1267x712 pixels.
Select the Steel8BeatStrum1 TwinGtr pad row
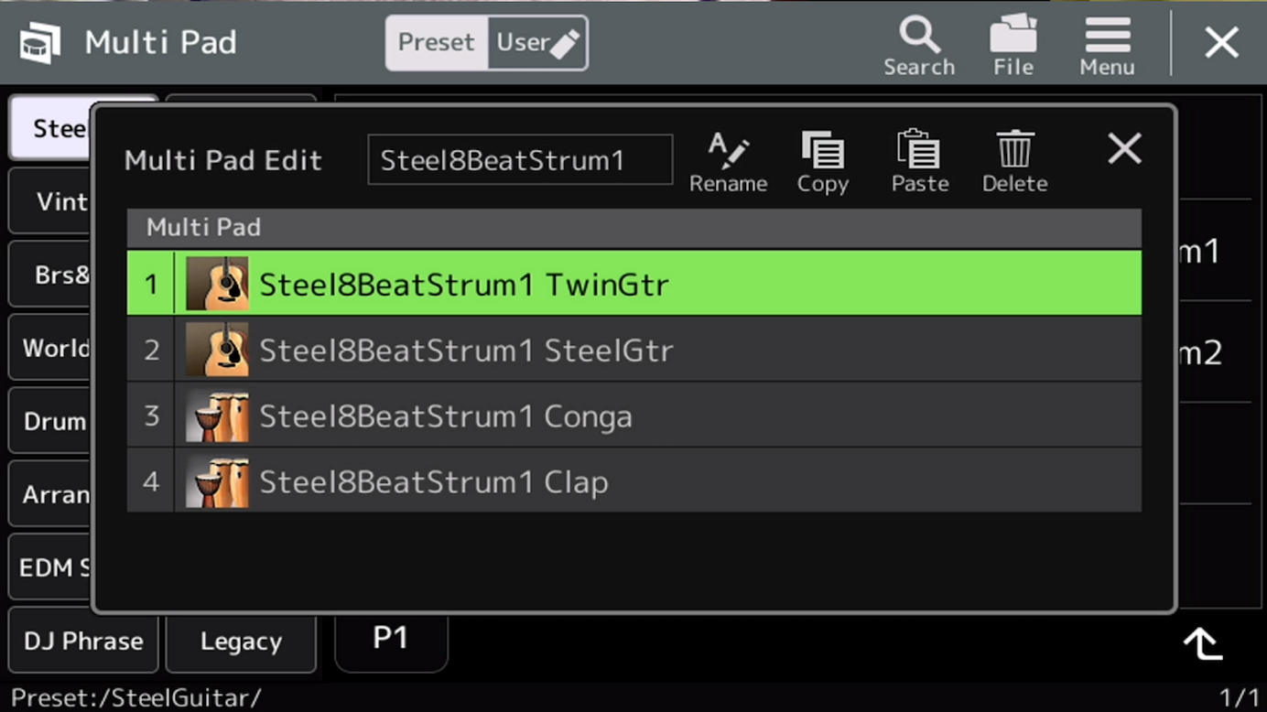633,284
